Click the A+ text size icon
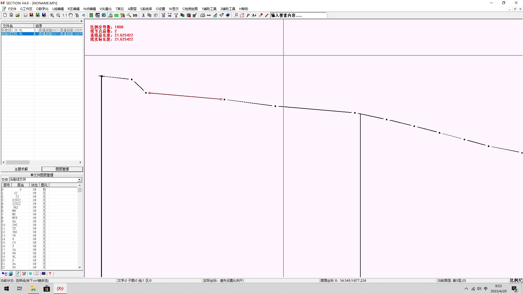This screenshot has width=523, height=294. (254, 15)
